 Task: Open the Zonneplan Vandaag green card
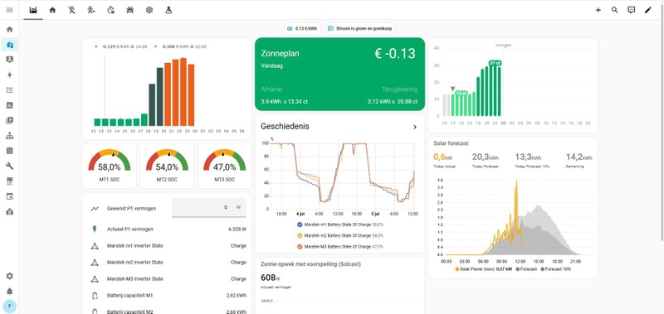[339, 74]
